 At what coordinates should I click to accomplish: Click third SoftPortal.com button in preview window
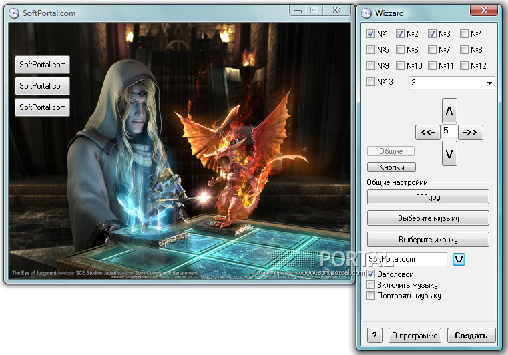43,107
